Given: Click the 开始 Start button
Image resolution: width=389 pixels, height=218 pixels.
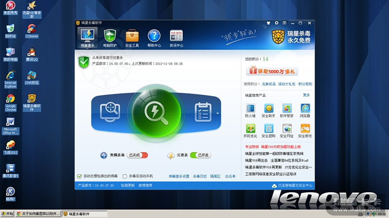Looking at the screenshot, I should point(7,214).
